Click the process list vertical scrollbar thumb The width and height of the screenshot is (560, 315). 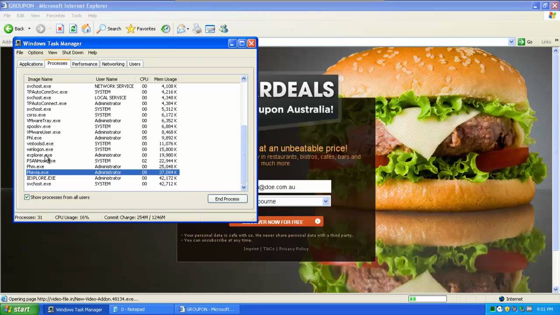[244, 154]
